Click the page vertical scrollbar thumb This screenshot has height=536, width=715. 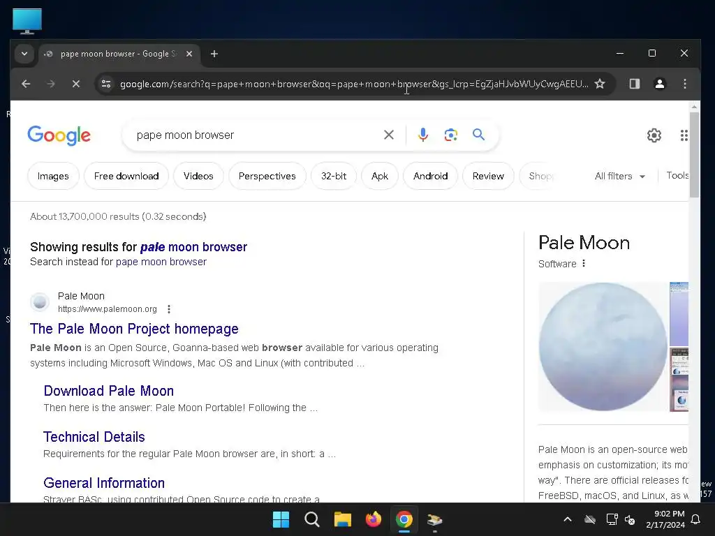click(x=694, y=155)
